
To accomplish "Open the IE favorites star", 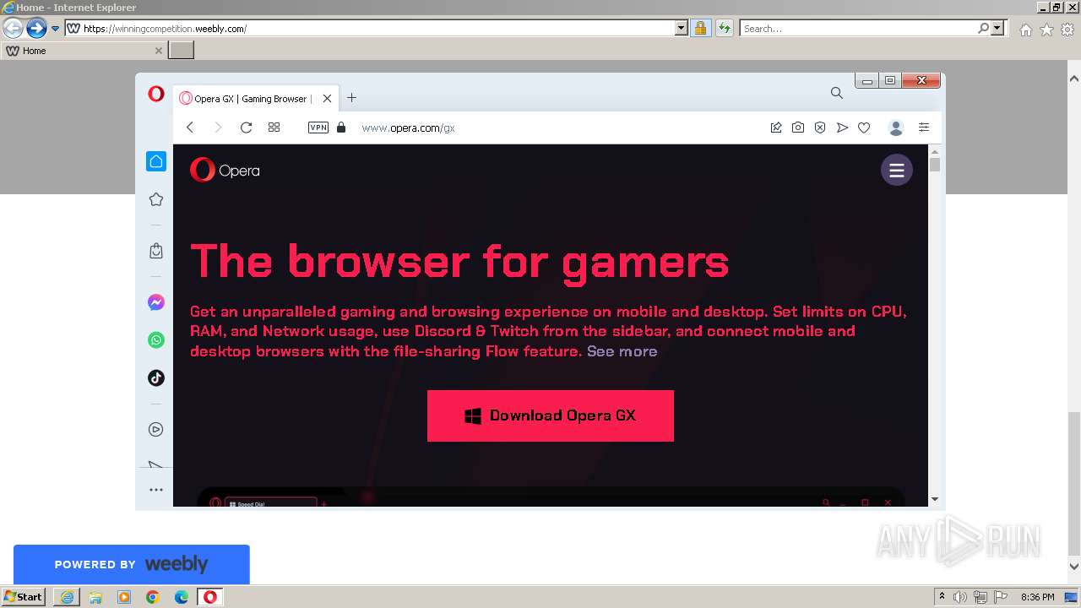I will click(1046, 30).
